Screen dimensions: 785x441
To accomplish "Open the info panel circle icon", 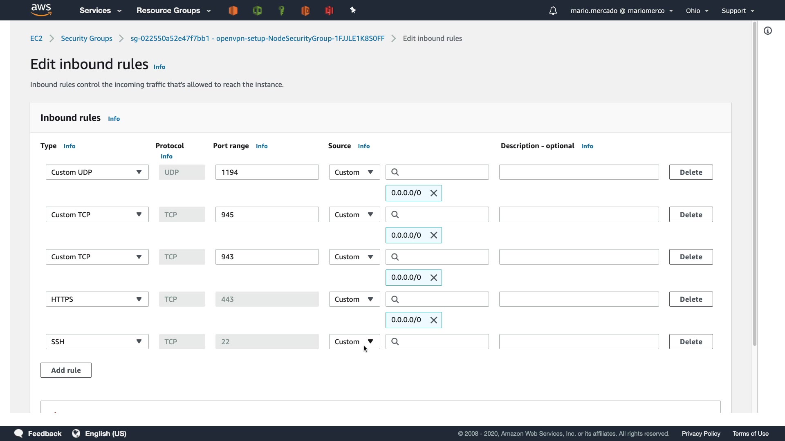I will (768, 31).
